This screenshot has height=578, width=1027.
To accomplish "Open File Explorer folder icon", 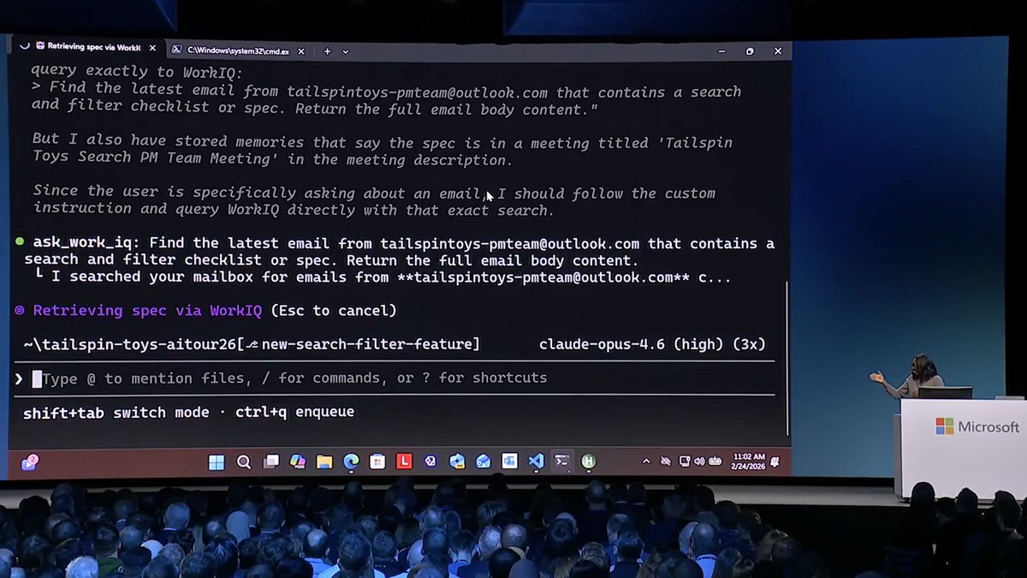I will tap(324, 462).
